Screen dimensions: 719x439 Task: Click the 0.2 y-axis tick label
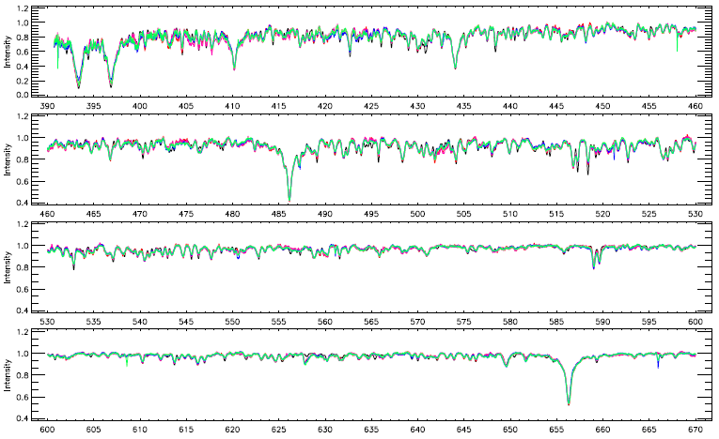coord(35,81)
